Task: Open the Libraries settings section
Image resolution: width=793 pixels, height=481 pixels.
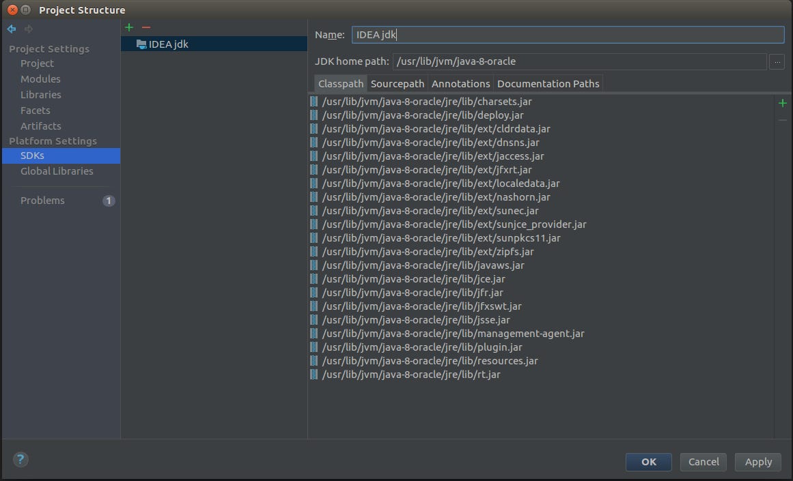Action: [x=42, y=94]
